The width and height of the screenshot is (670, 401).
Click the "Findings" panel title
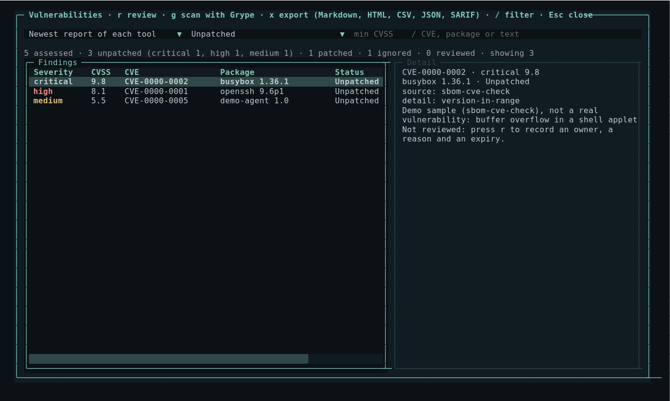coord(58,63)
